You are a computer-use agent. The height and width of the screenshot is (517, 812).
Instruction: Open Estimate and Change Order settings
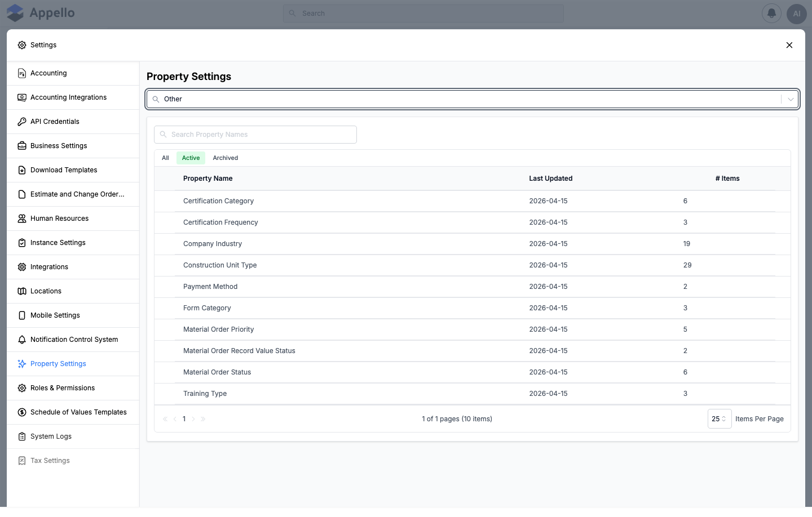(x=73, y=194)
